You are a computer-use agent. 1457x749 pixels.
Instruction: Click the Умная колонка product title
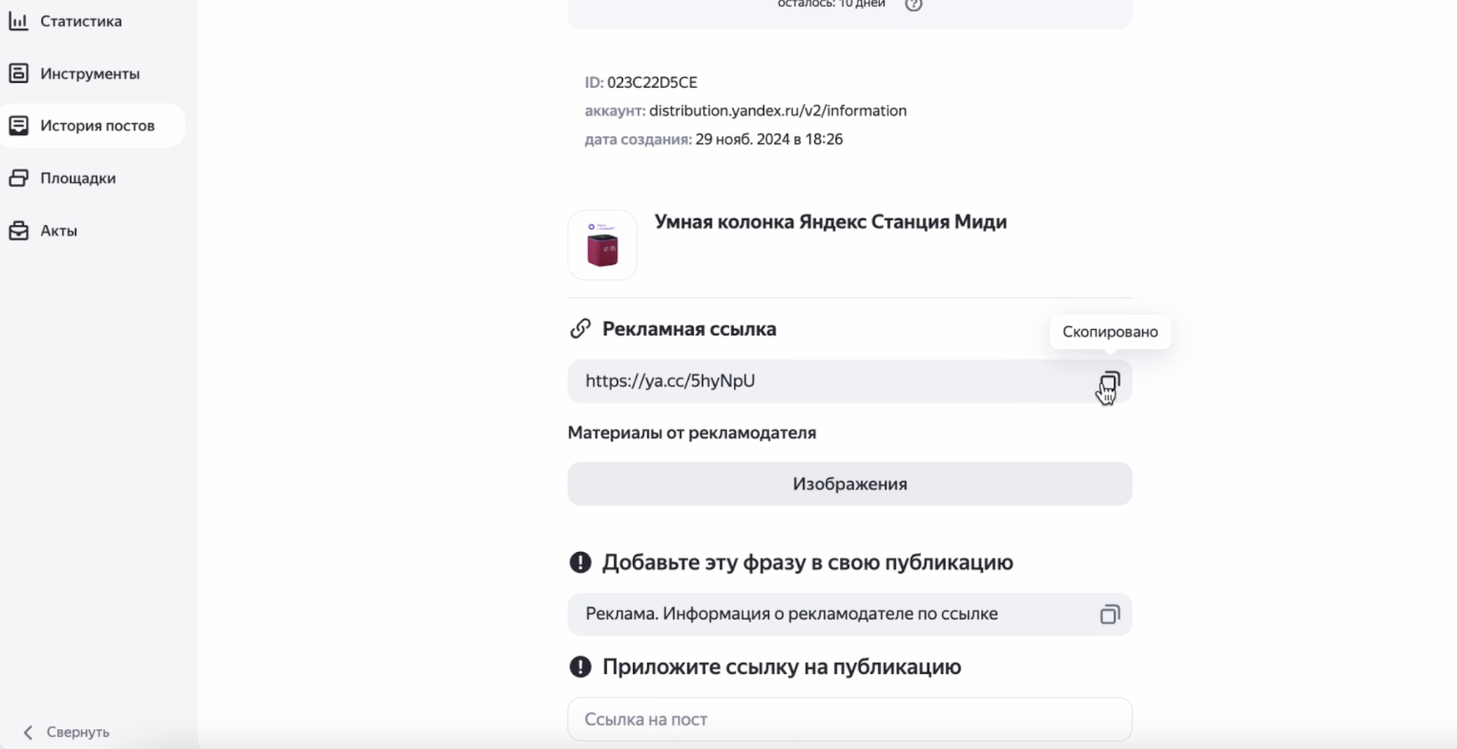[x=830, y=222]
